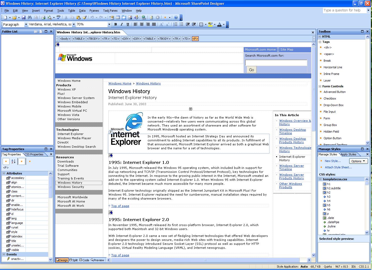The height and width of the screenshot is (270, 372).
Task: Toggle Align Text Left
Action: [x=135, y=24]
